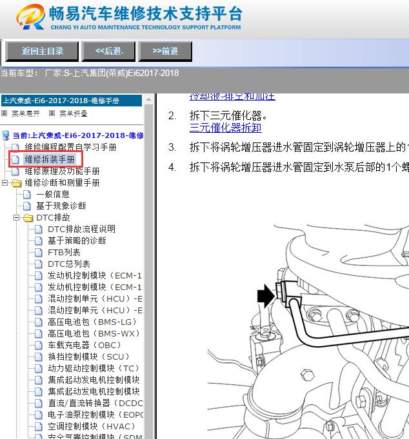Open 基于现象诊断 document
The height and width of the screenshot is (439, 409).
[61, 206]
